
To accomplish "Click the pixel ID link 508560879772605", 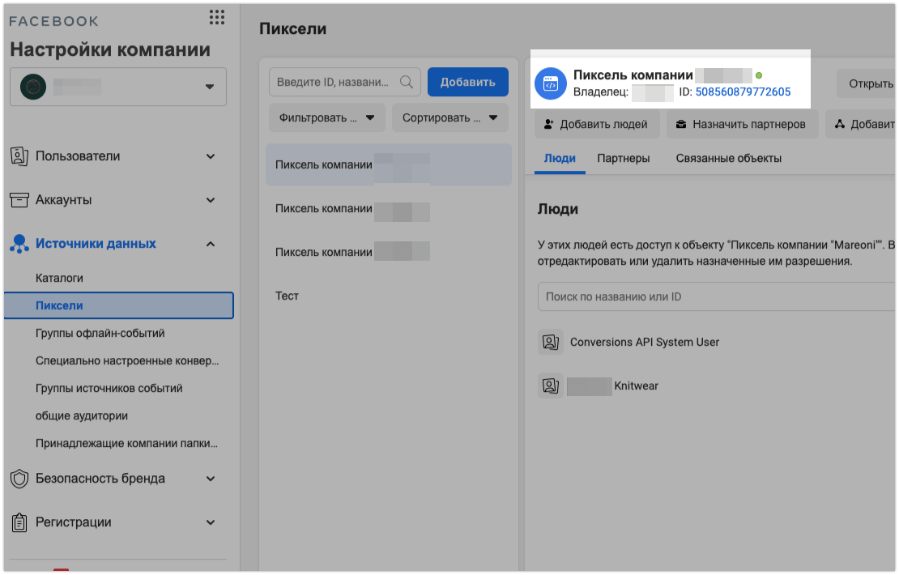I will pos(743,92).
